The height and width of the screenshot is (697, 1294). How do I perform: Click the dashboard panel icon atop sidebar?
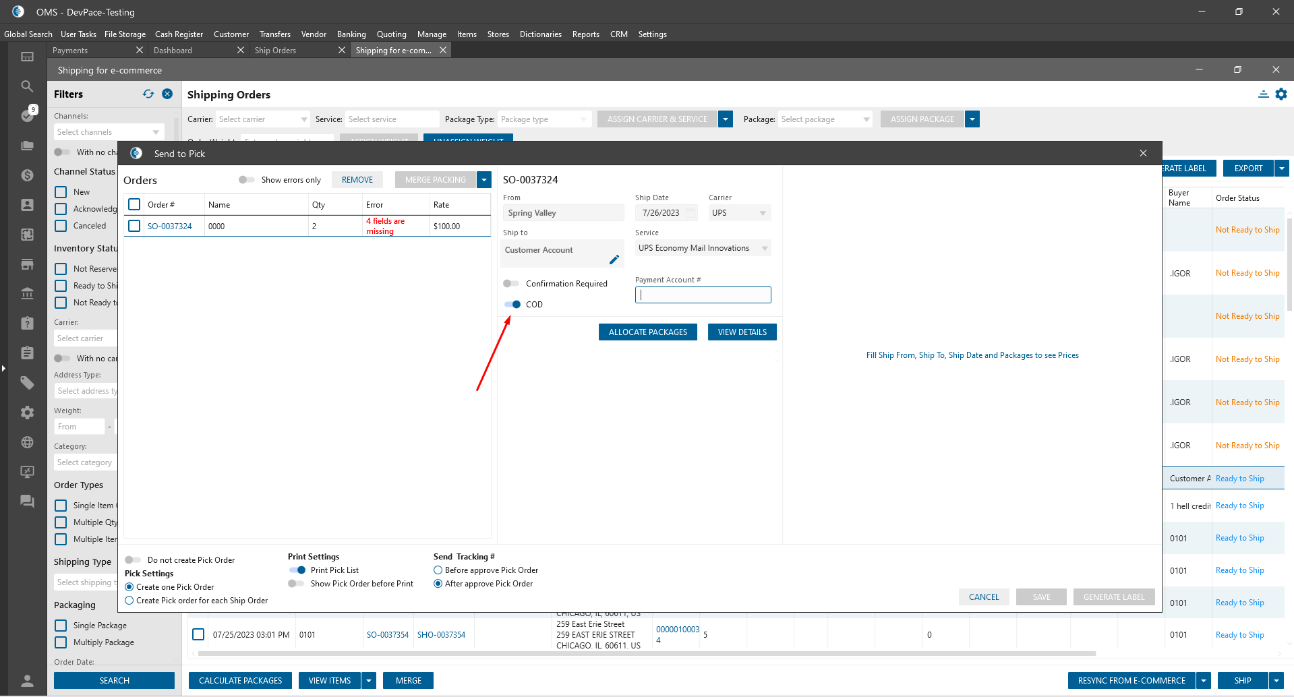point(27,57)
